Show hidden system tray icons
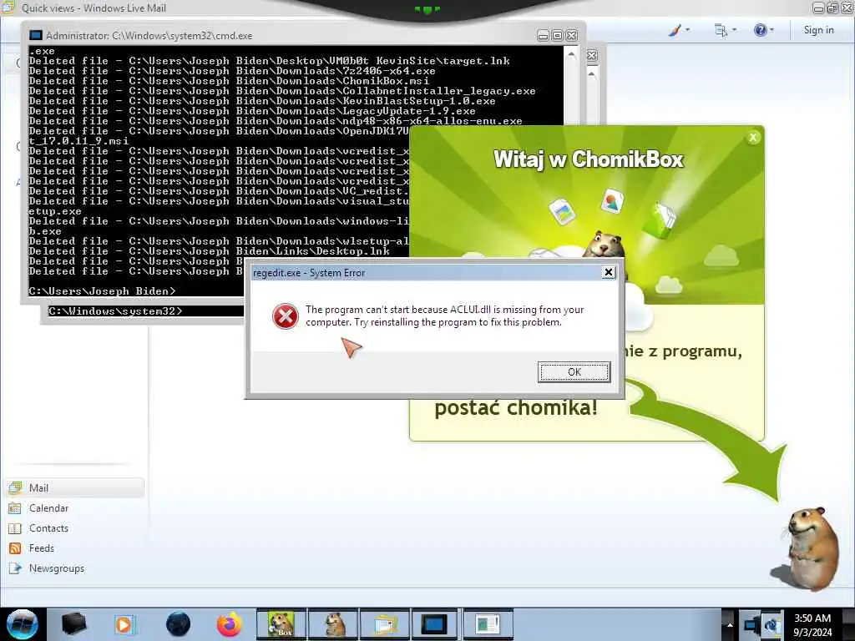 pos(730,624)
